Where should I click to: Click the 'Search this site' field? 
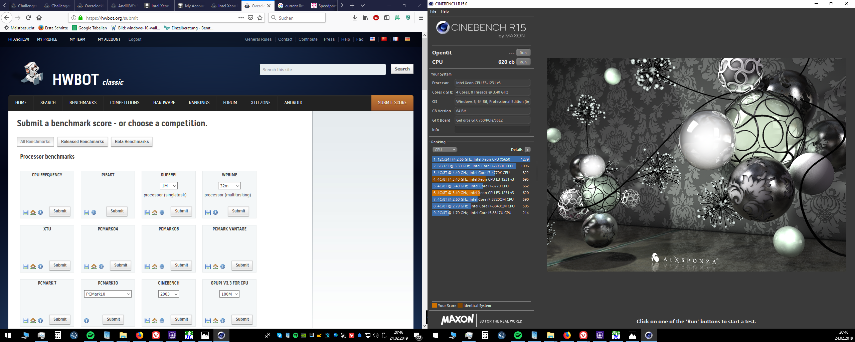coord(323,69)
